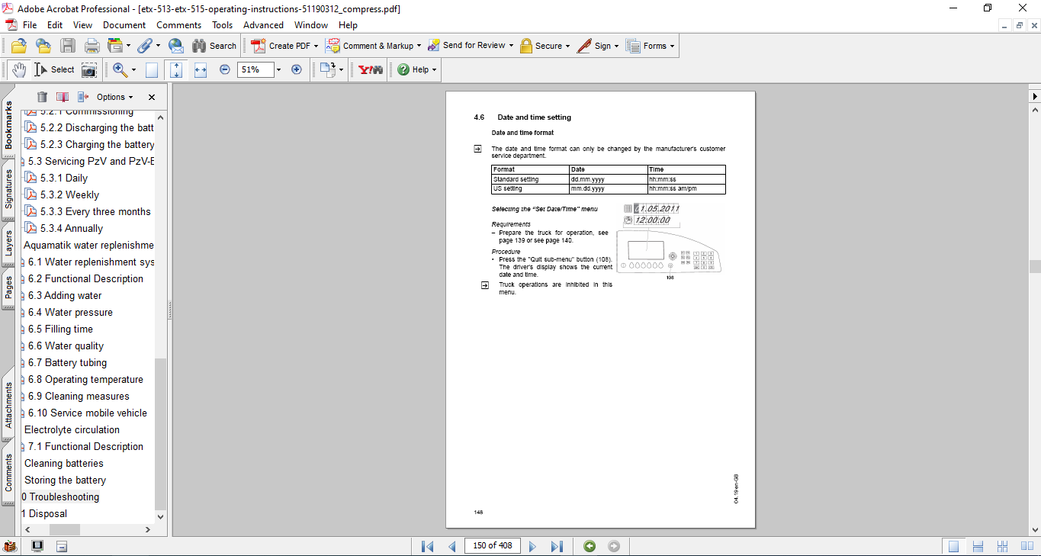Enable Single Page layout view

[953, 546]
